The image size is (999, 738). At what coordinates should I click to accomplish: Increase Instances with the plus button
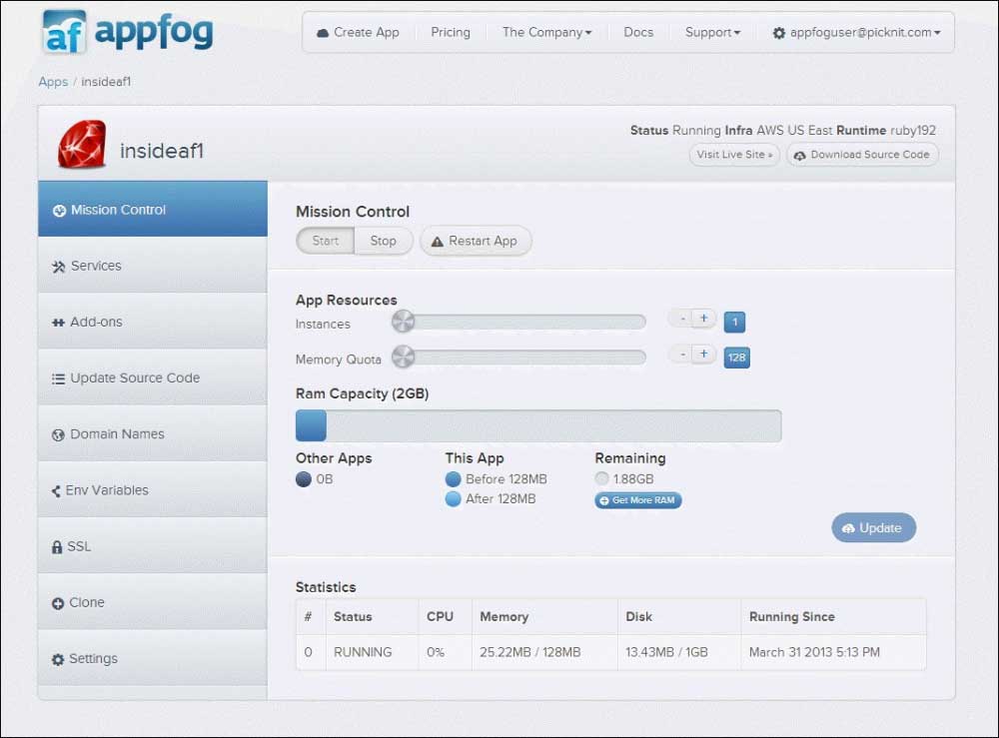click(704, 318)
